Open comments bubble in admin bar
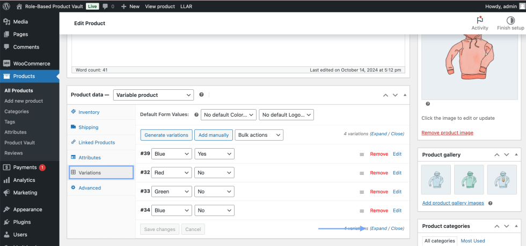 108,6
